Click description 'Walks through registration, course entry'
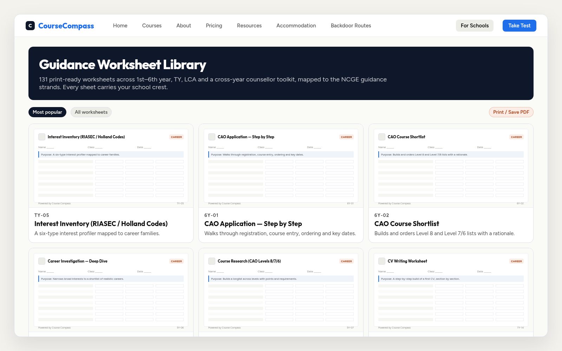The height and width of the screenshot is (351, 562). pos(280,233)
